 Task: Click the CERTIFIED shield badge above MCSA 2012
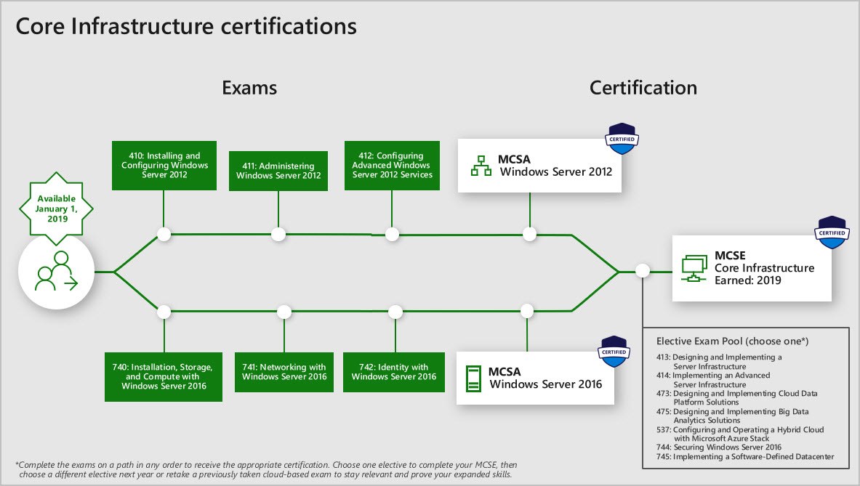[x=622, y=137]
